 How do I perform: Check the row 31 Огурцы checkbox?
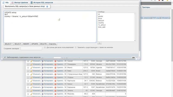28,78
